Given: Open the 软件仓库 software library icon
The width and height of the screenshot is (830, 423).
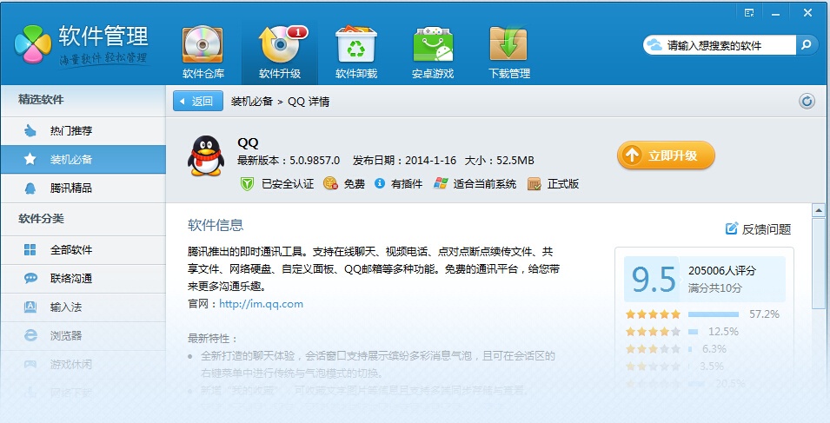Looking at the screenshot, I should tap(203, 45).
